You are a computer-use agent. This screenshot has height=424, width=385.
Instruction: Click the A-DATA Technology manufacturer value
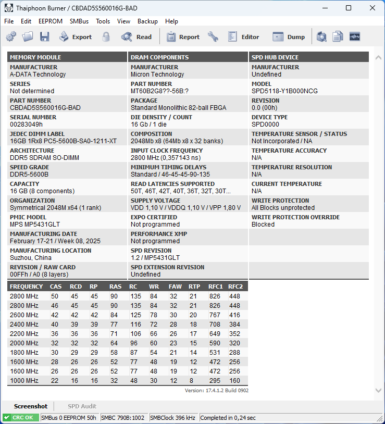[38, 74]
